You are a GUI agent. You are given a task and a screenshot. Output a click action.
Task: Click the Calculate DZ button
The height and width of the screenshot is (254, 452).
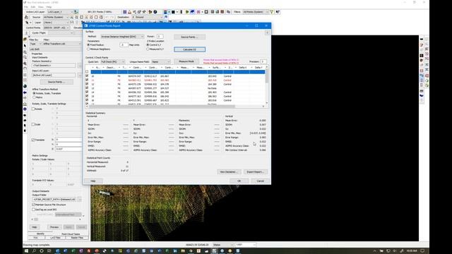click(189, 49)
